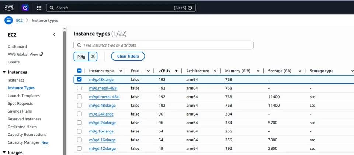Click the 11400 storage value for m9gd.metal-48xl
The height and width of the screenshot is (155, 354).
click(x=274, y=97)
